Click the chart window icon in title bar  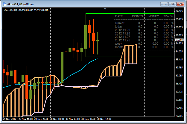(x=4, y=4)
